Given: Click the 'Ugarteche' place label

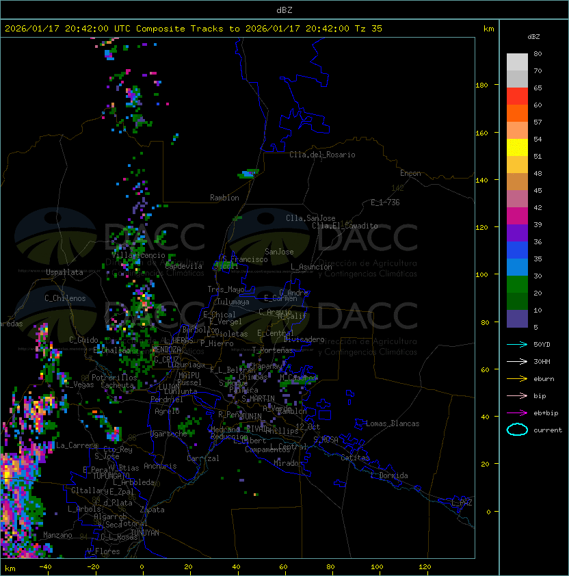Looking at the screenshot, I should (169, 434).
